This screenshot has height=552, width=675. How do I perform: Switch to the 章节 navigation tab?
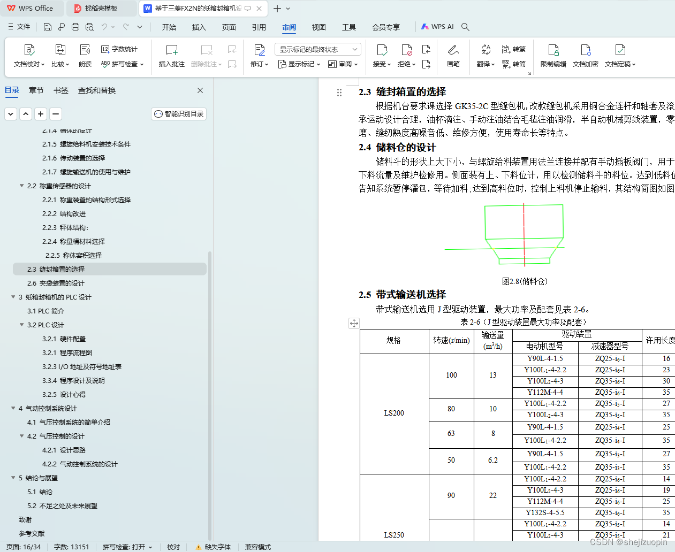pyautogui.click(x=36, y=90)
